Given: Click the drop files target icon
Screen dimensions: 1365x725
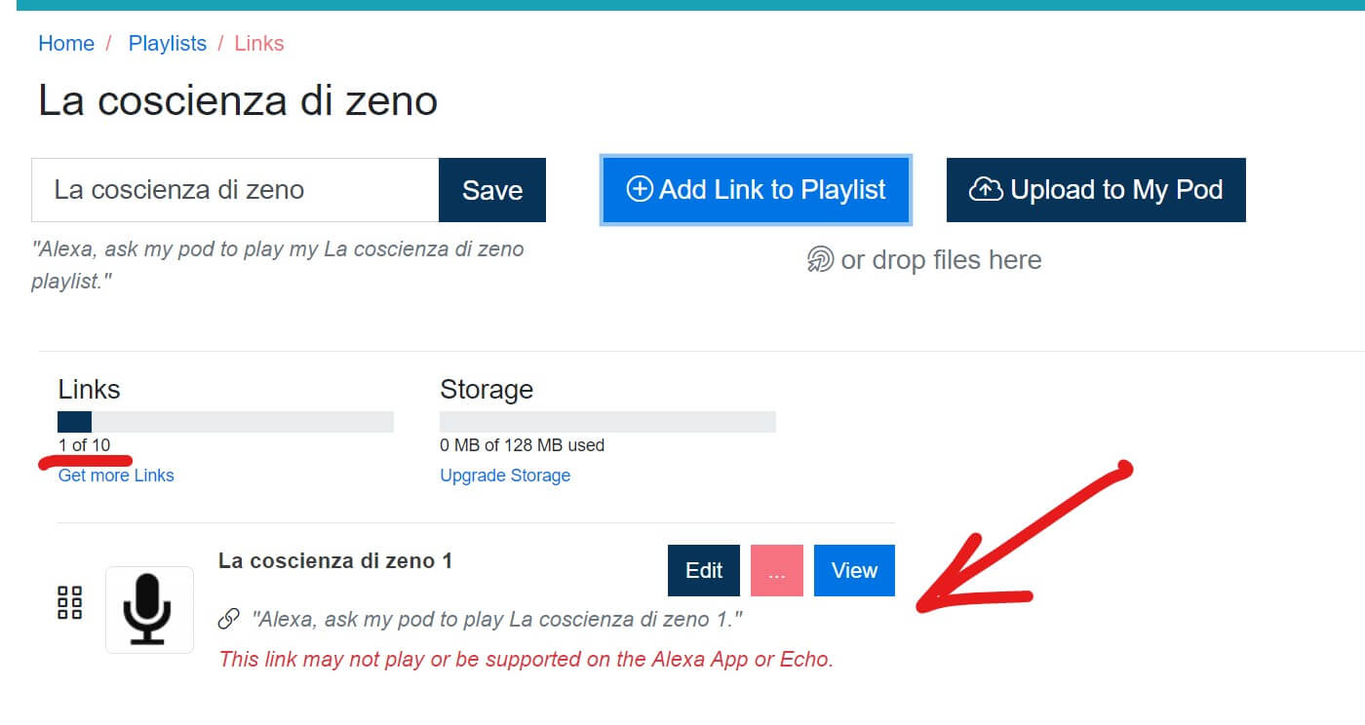Looking at the screenshot, I should click(821, 260).
